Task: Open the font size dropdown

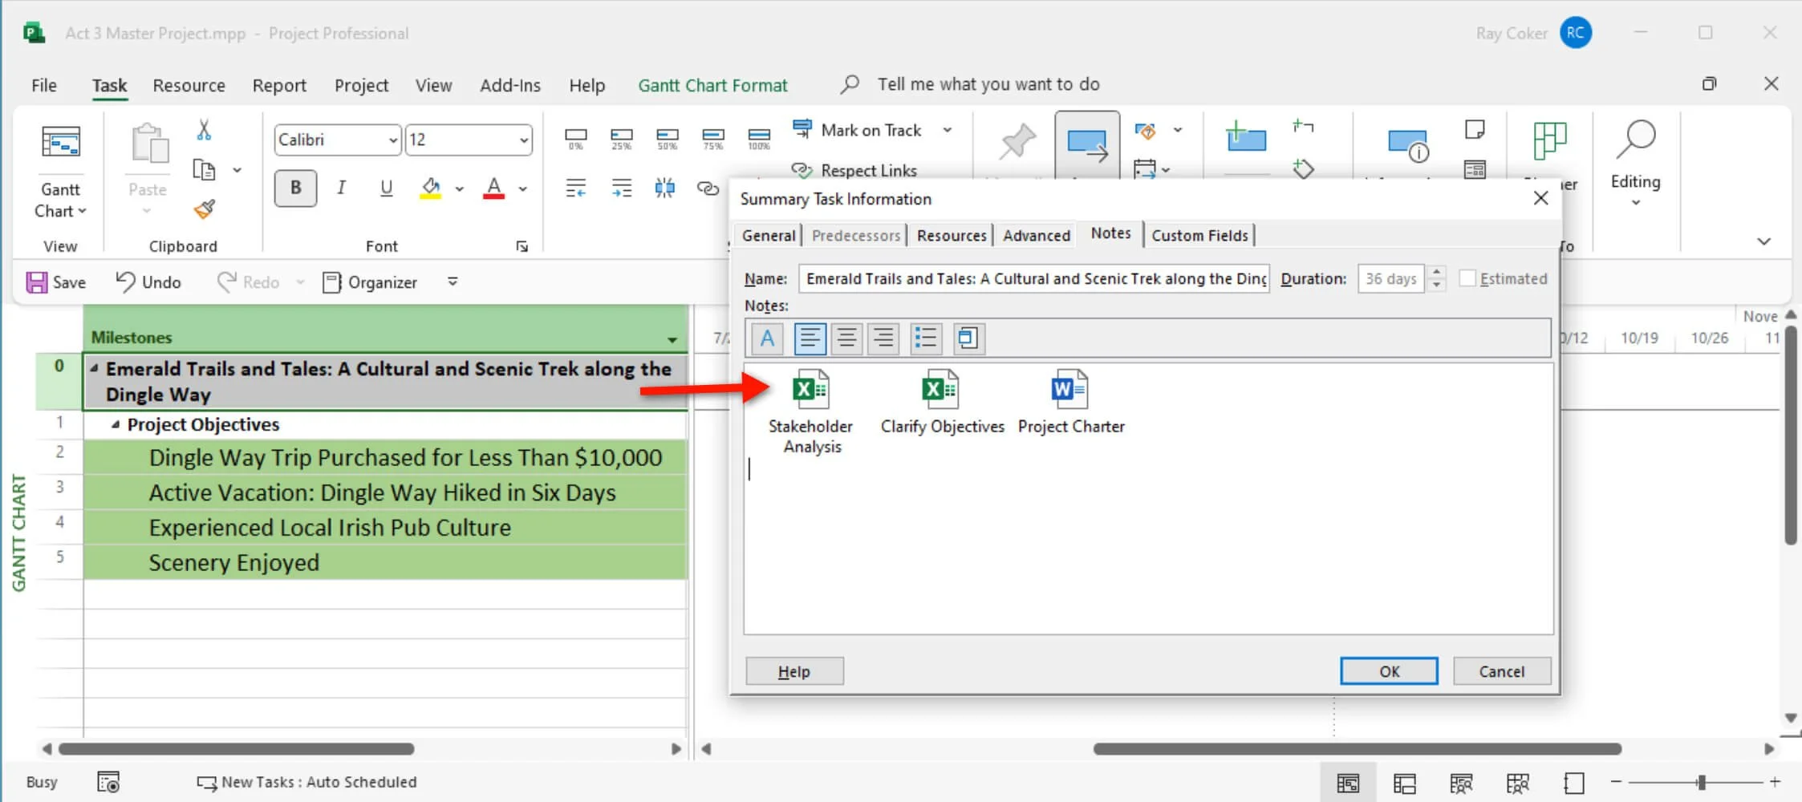Action: pos(525,140)
